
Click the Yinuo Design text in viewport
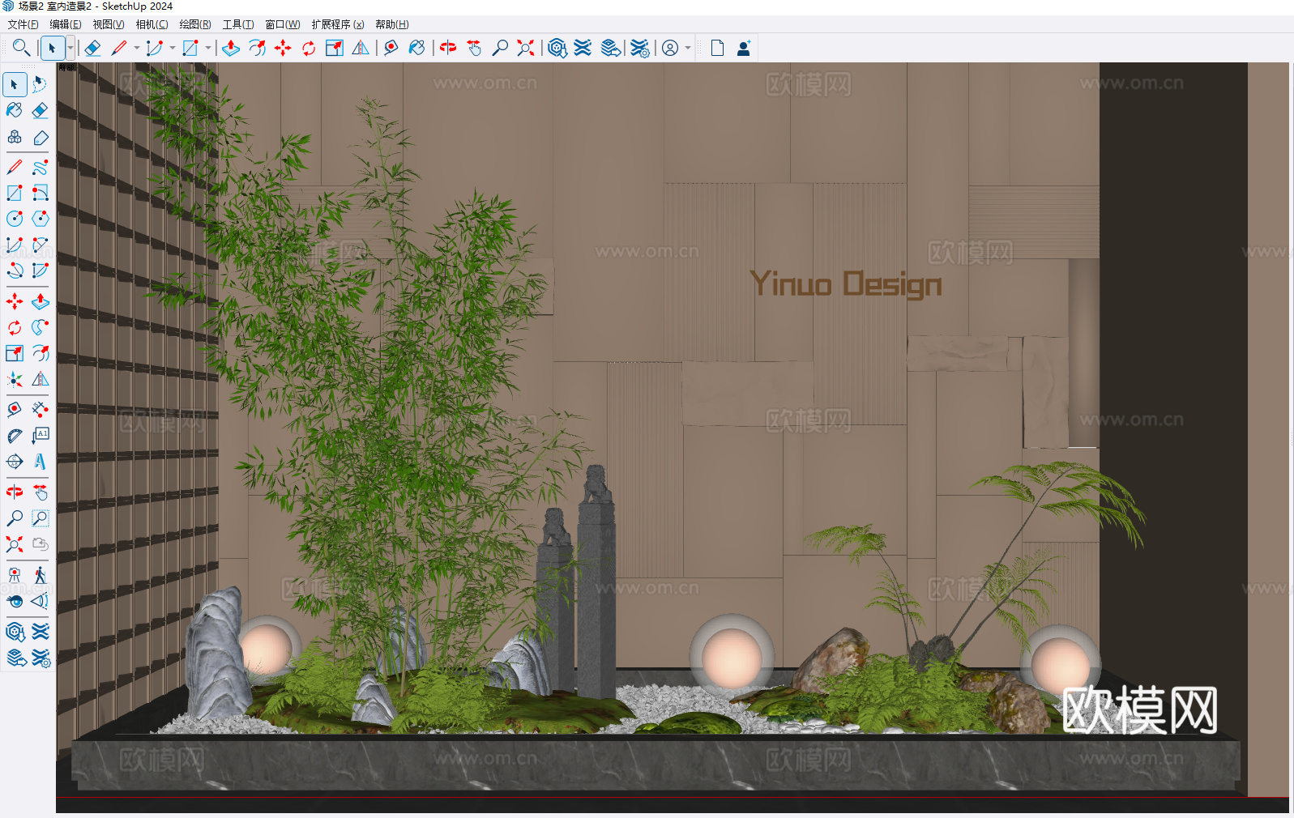point(845,284)
